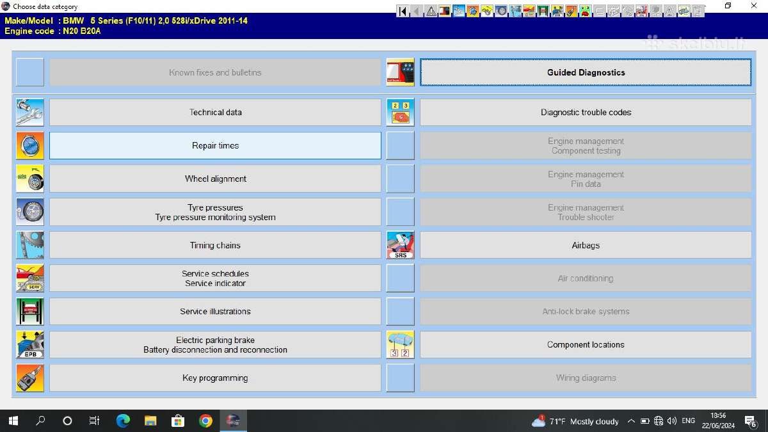768x432 pixels.
Task: Click the warning triangle icon in top toolbar
Action: coord(431,11)
